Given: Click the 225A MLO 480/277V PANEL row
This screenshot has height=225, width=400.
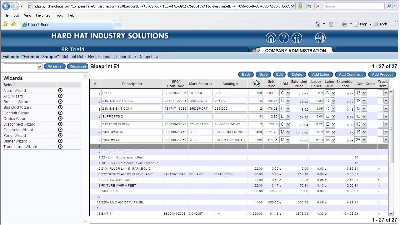Looking at the screenshot, I should [239, 202].
